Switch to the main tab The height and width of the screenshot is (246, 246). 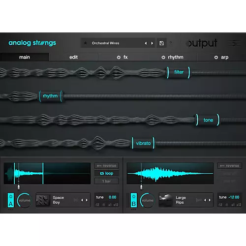[25, 57]
